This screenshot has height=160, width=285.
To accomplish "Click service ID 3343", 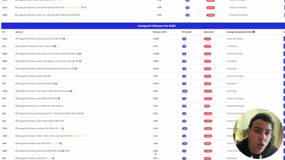I will click(x=5, y=151).
